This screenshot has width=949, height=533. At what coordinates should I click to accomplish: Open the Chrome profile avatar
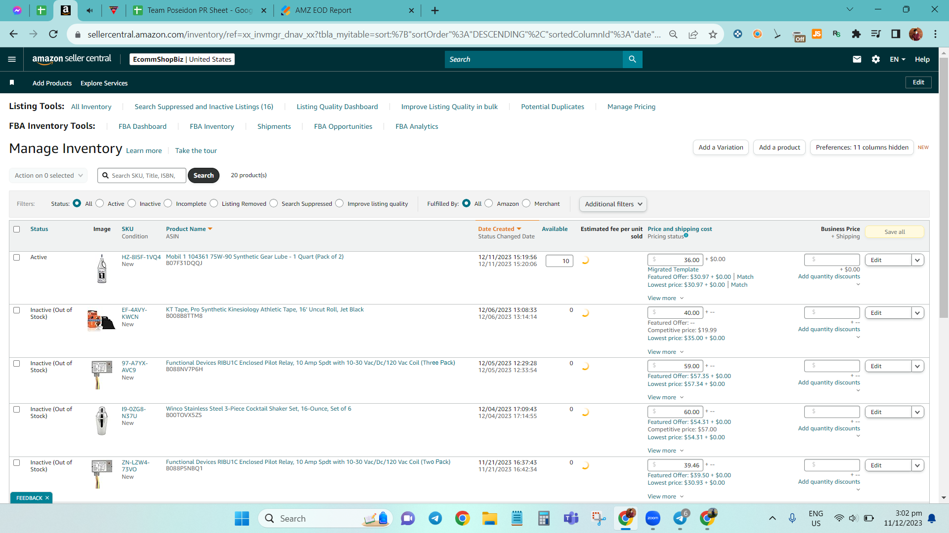pyautogui.click(x=915, y=34)
